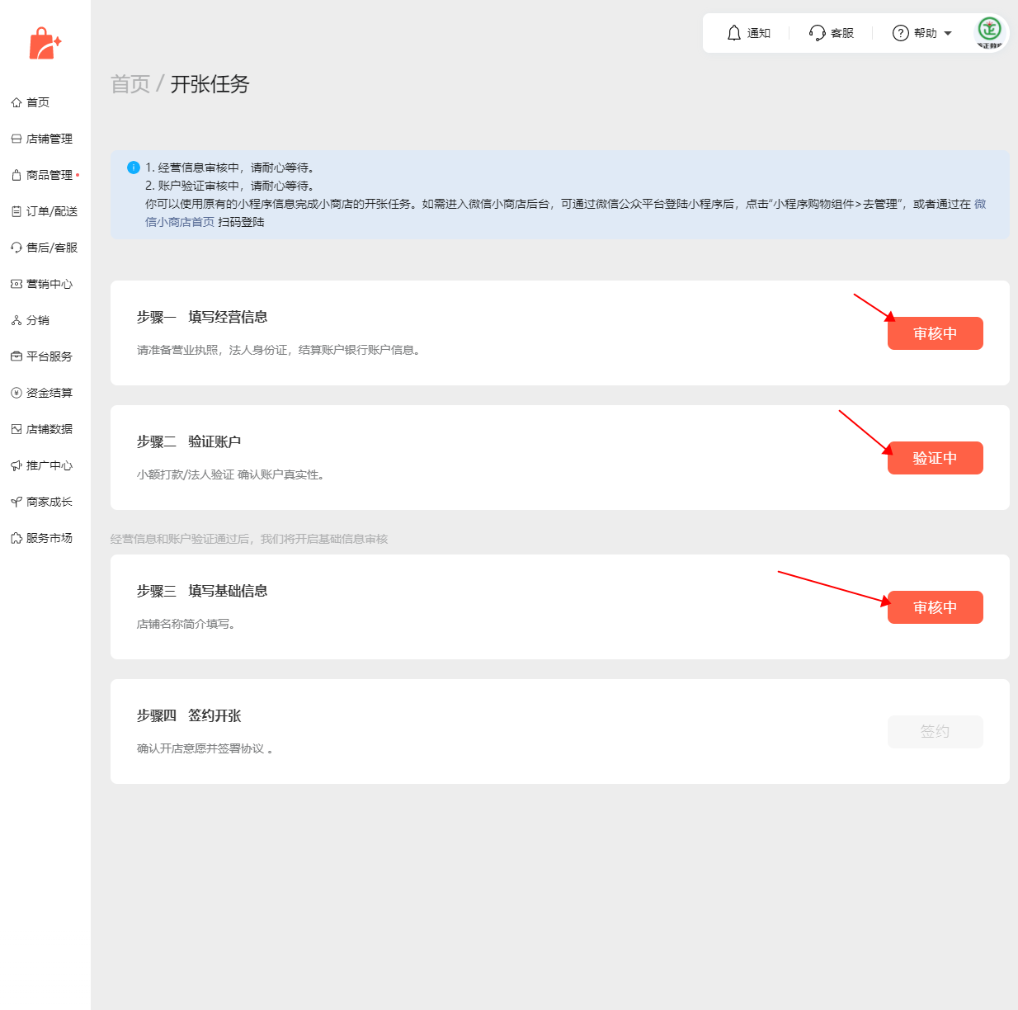The image size is (1018, 1010).
Task: Click the 步骤三 填写基础信息 heading
Action: (x=202, y=591)
